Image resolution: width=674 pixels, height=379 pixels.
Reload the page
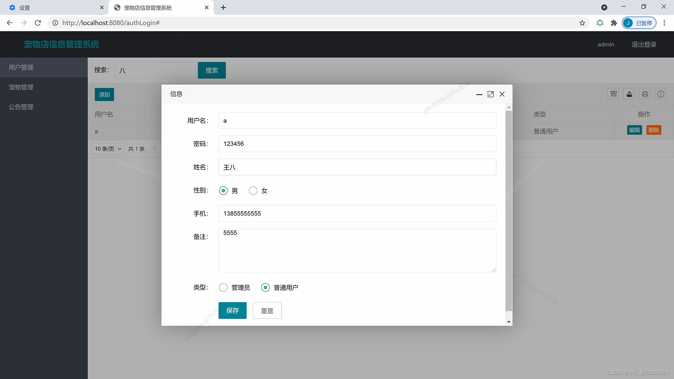(x=38, y=23)
